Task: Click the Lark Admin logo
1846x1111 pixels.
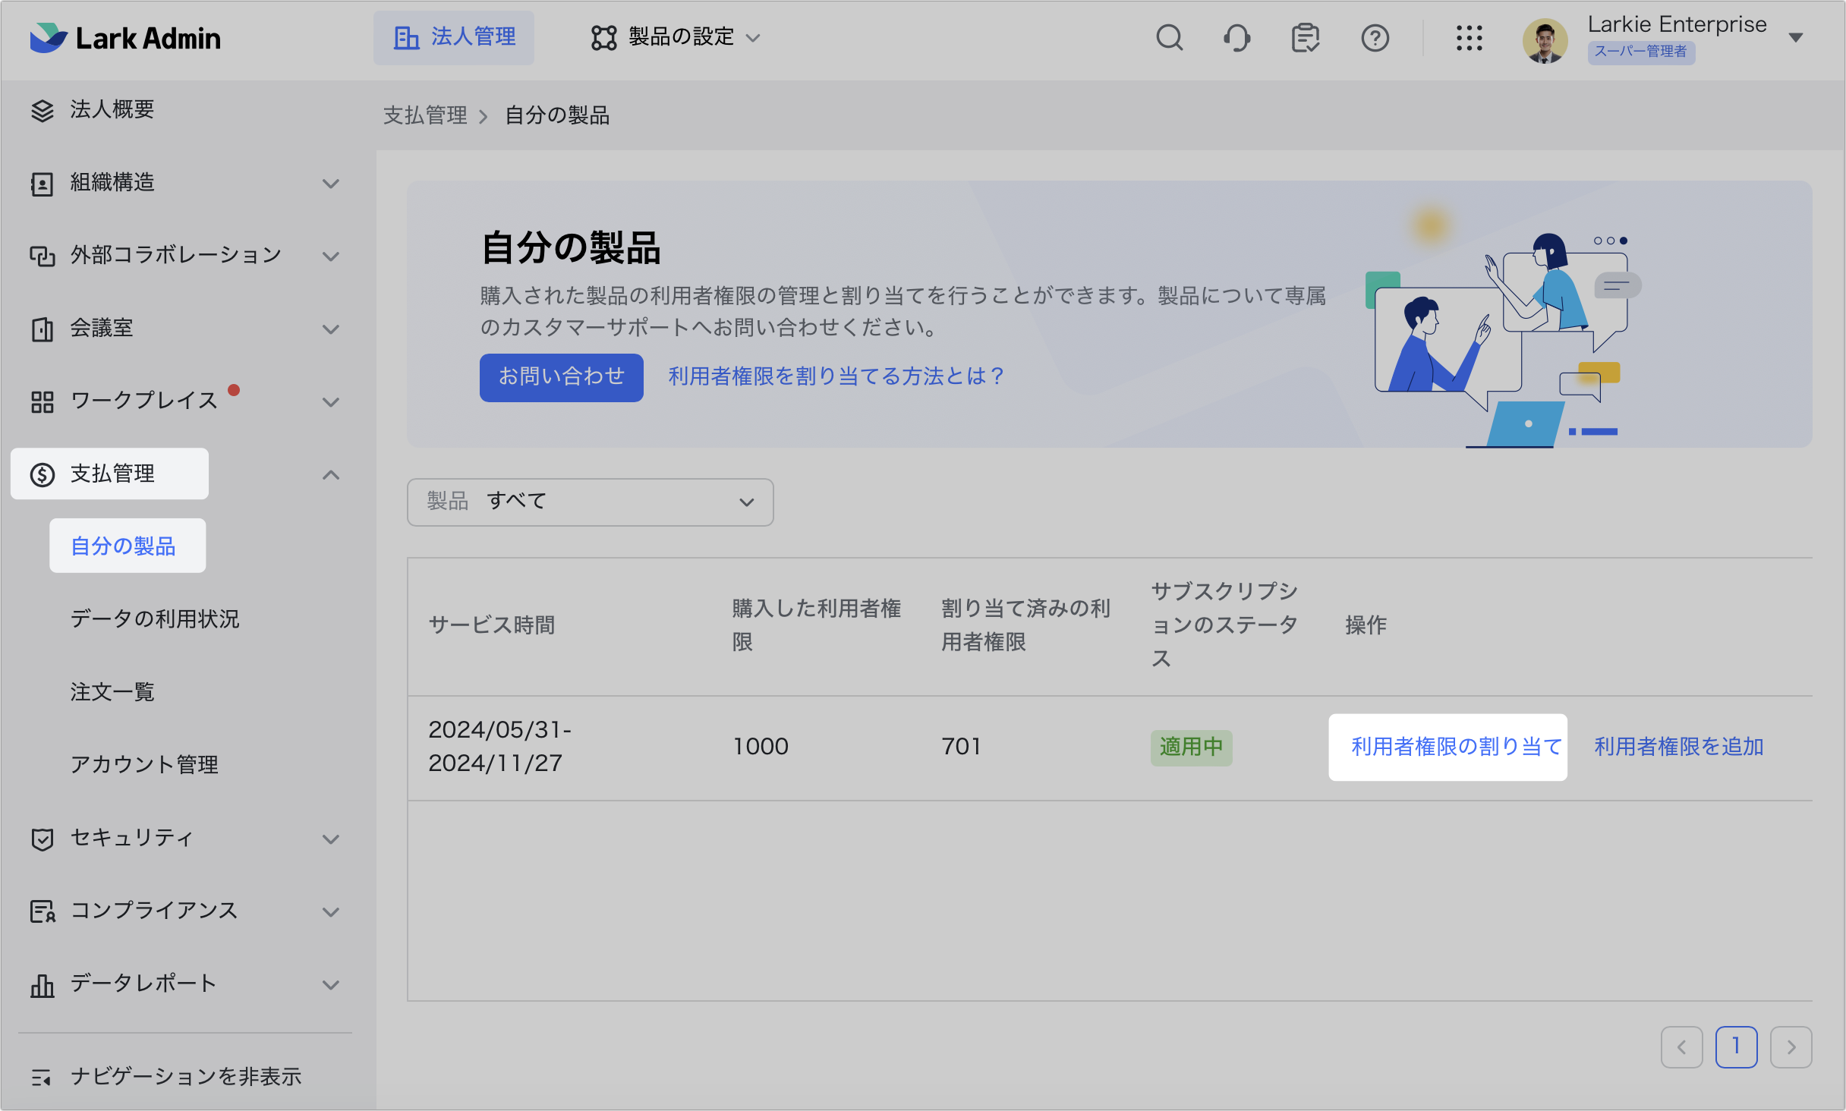Action: pyautogui.click(x=125, y=38)
